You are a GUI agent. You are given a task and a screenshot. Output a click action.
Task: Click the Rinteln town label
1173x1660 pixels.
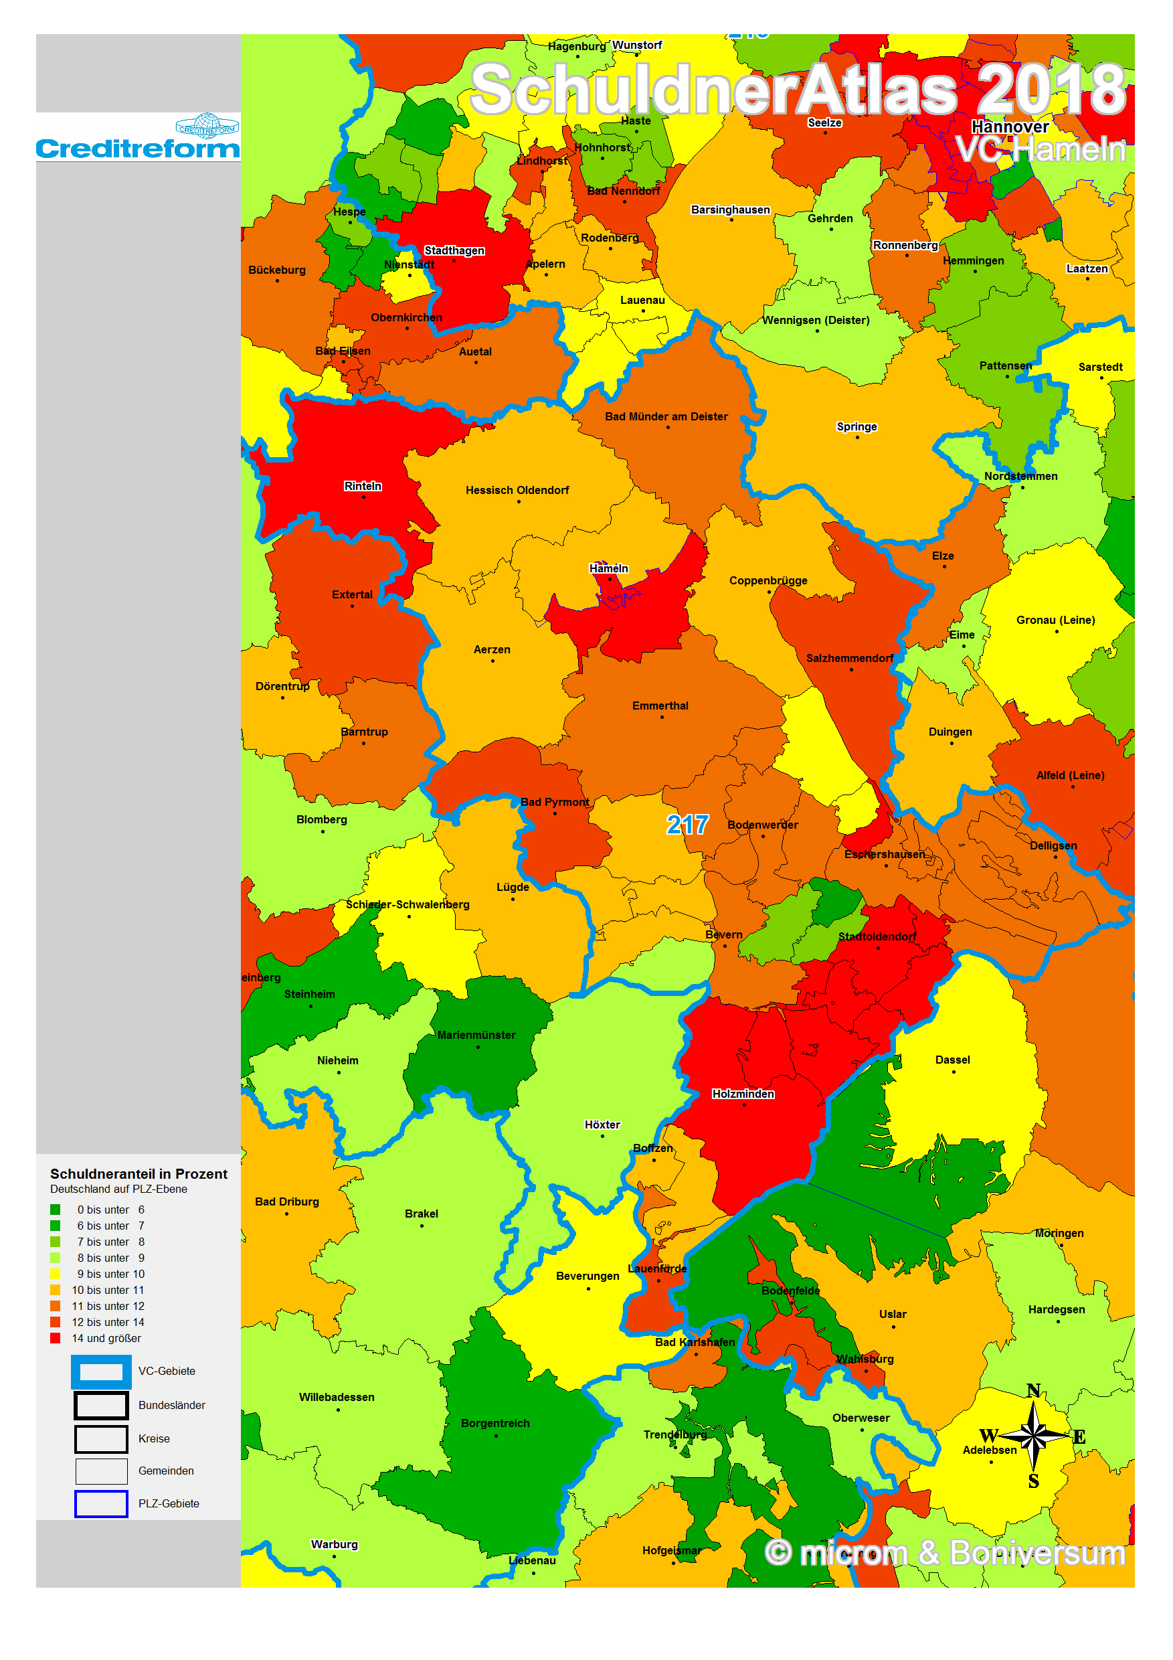(363, 486)
